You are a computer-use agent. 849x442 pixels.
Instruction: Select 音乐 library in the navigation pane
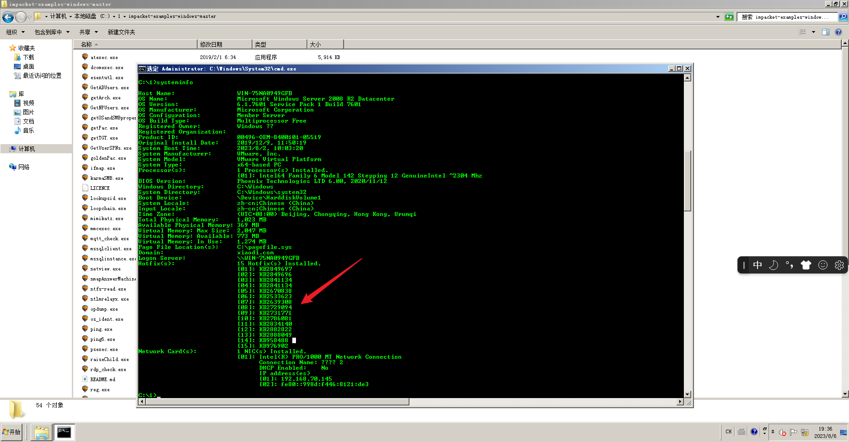click(29, 130)
